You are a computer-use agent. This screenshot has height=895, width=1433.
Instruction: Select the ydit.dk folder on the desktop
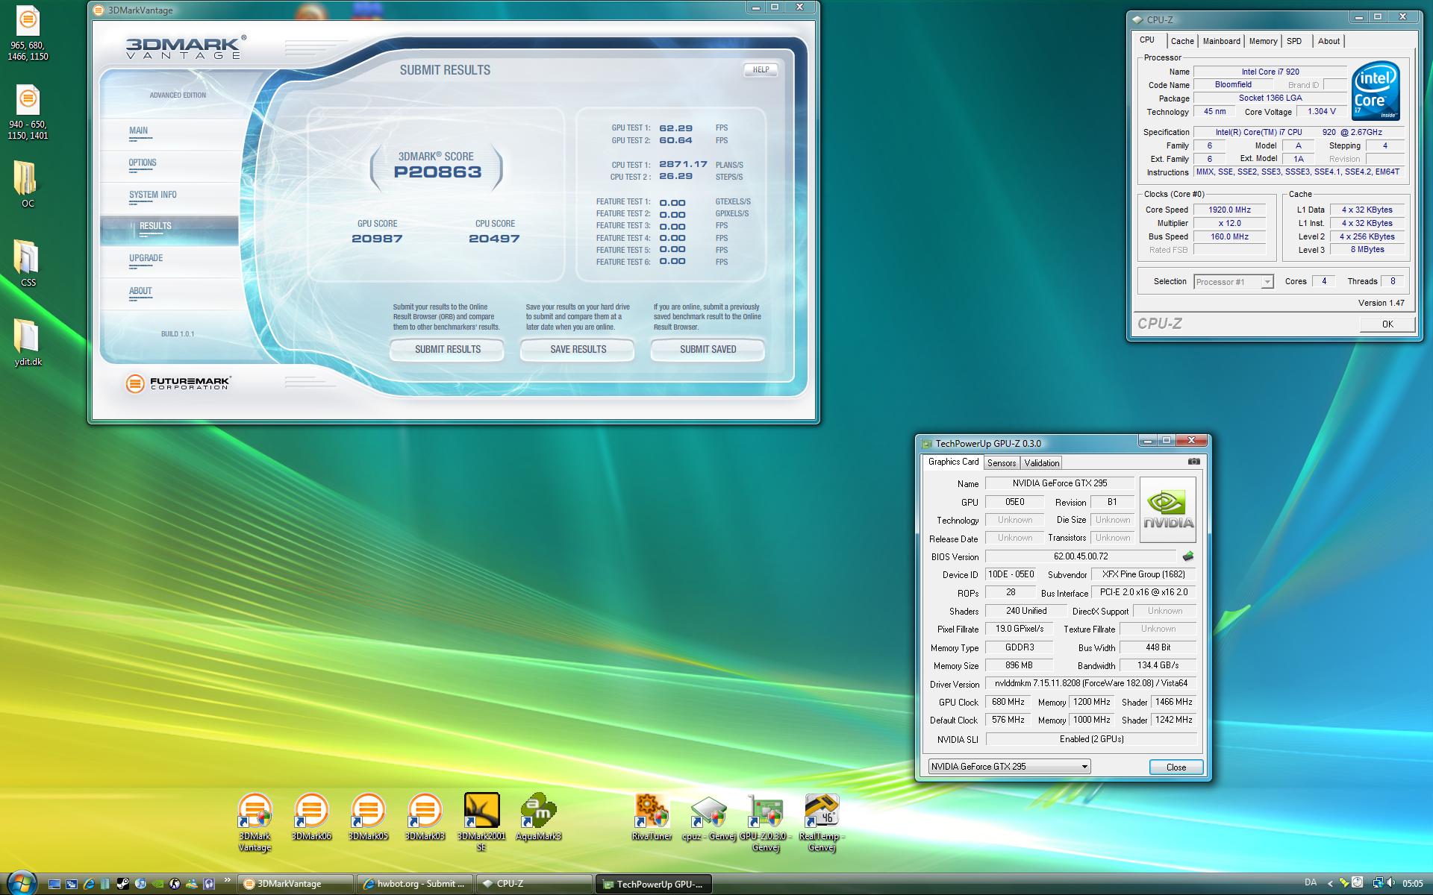28,342
